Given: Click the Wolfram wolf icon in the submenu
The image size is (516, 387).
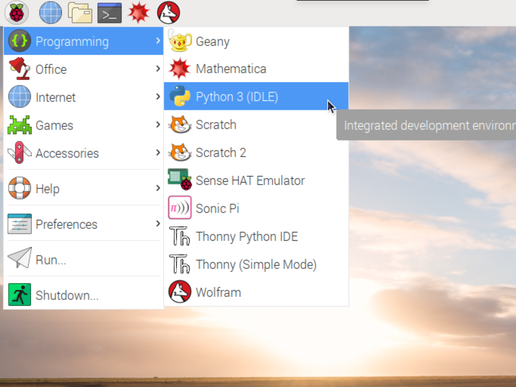Looking at the screenshot, I should (x=180, y=292).
